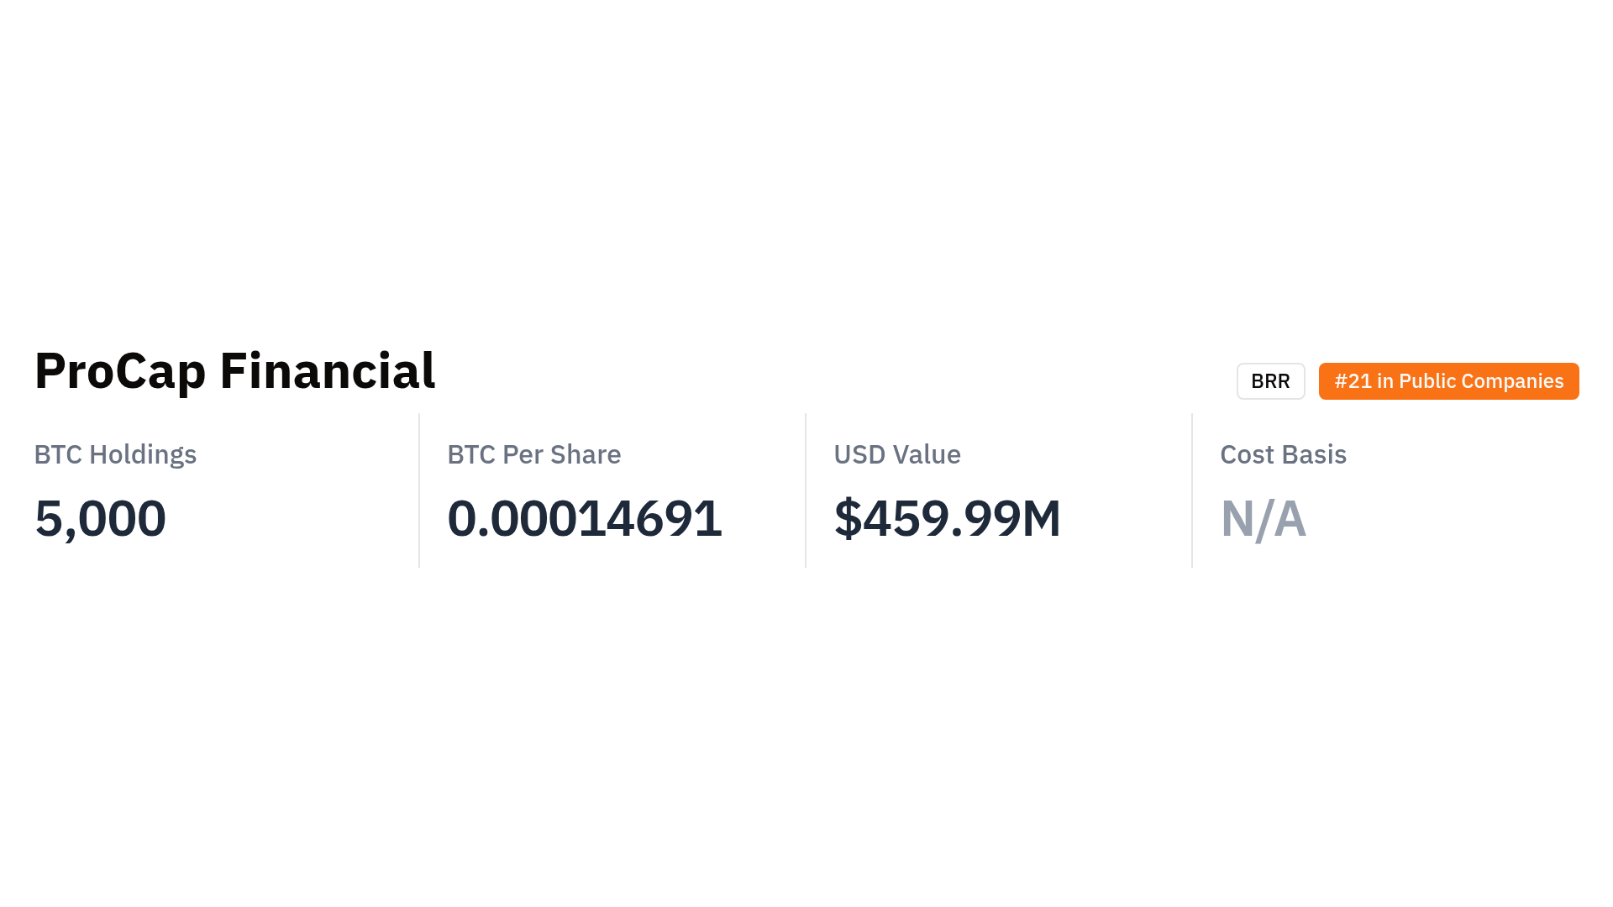Screen dimensions: 1613x907
Task: Click the words Public Companies in orange badge
Action: tap(1480, 381)
